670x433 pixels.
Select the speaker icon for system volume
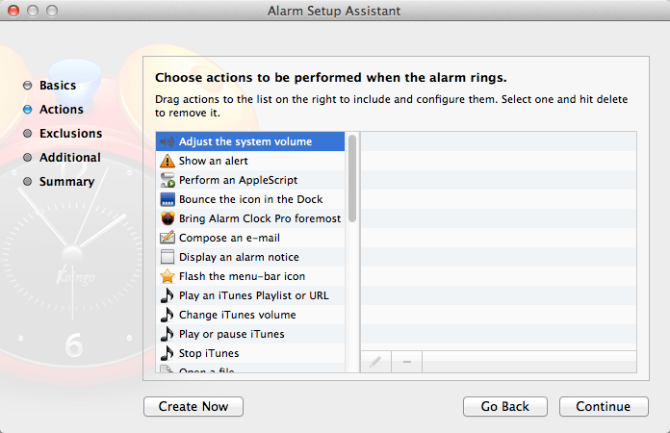tap(167, 141)
